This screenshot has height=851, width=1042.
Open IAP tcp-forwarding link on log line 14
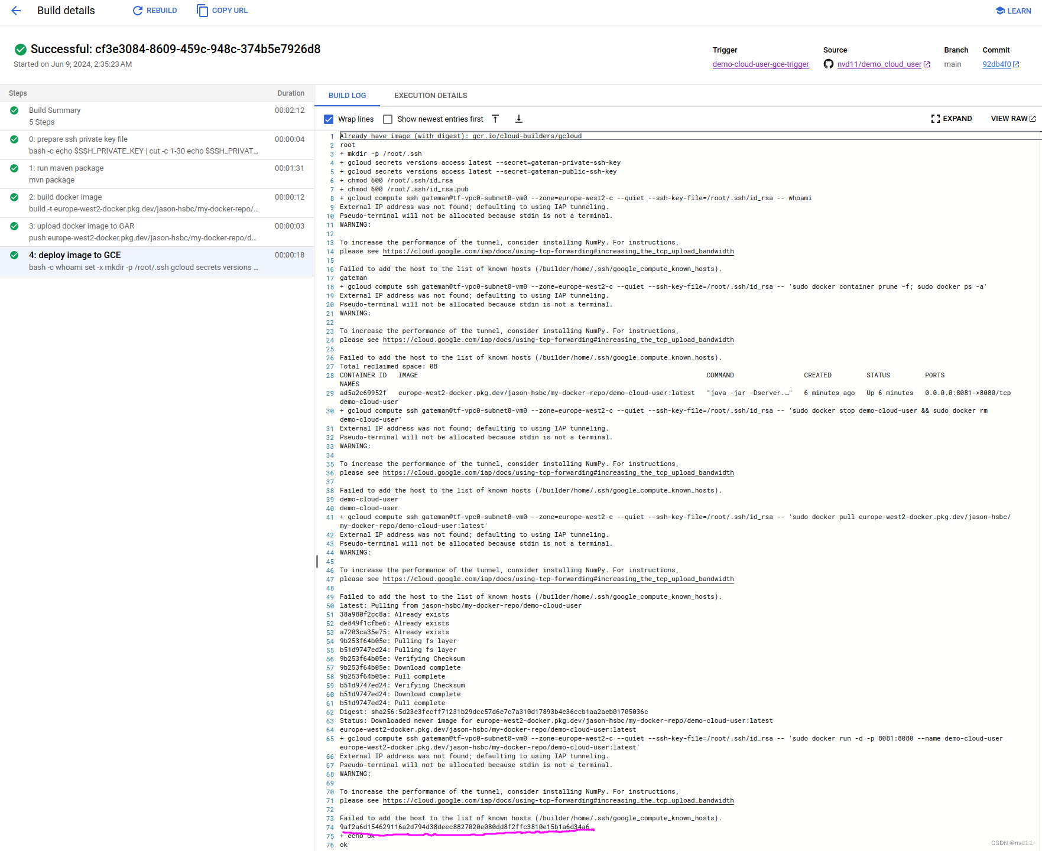pos(558,252)
